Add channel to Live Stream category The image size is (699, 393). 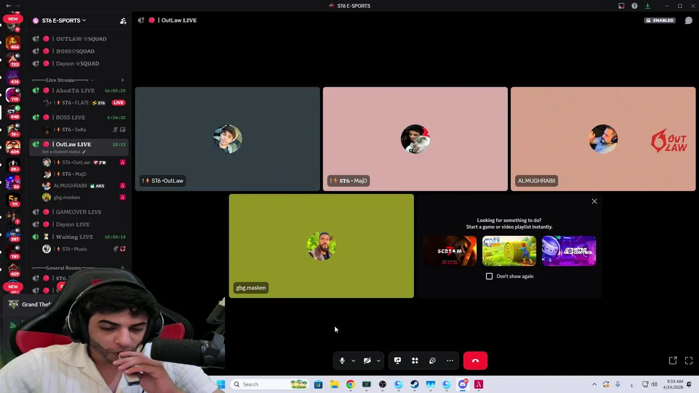[122, 80]
